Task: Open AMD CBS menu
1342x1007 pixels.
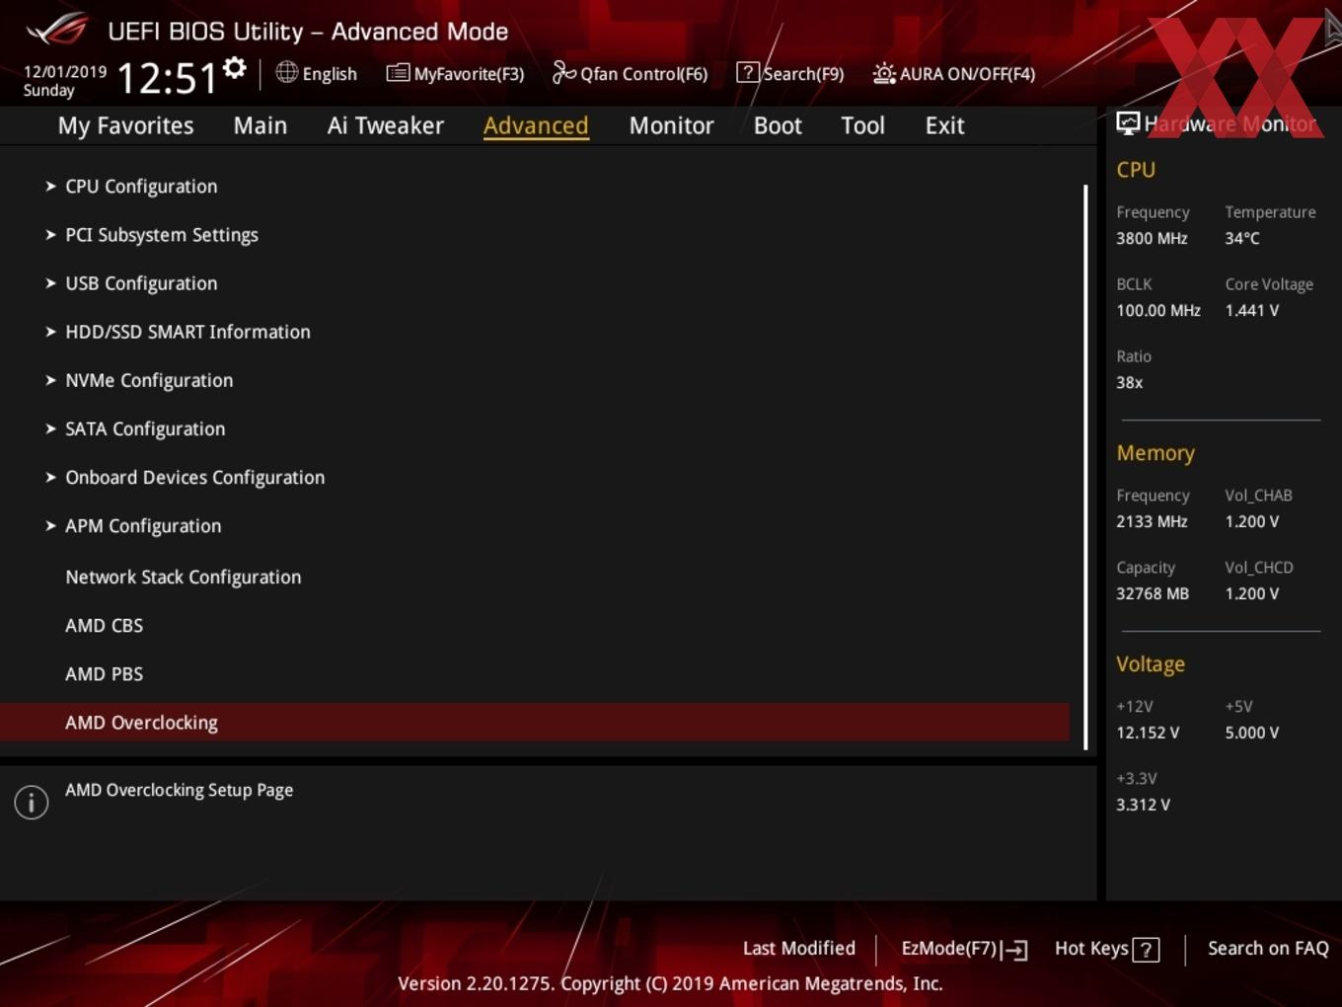Action: (x=104, y=625)
